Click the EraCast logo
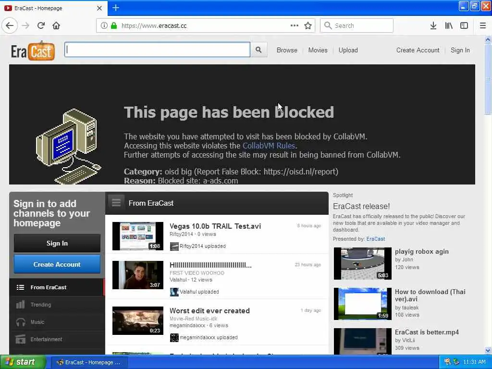 (x=33, y=50)
